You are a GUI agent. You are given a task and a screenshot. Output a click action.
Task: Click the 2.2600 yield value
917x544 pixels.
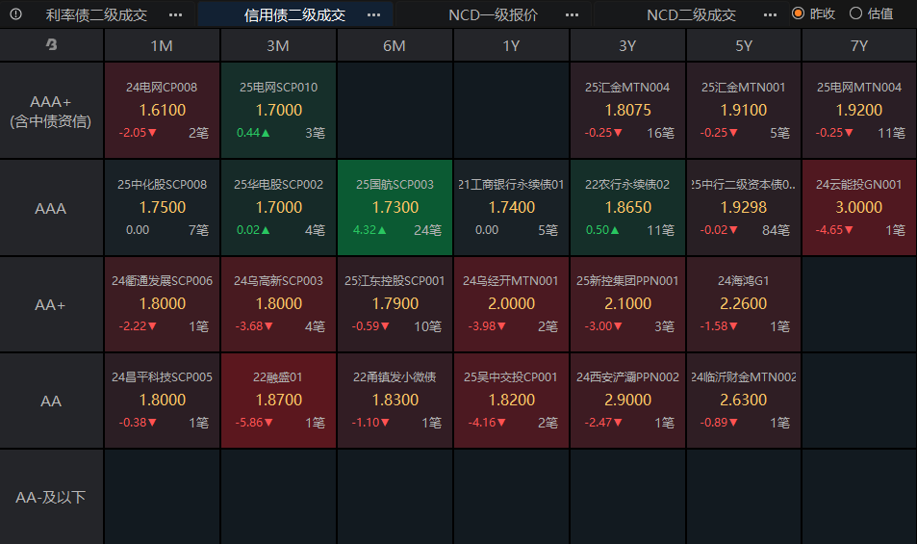pos(743,303)
